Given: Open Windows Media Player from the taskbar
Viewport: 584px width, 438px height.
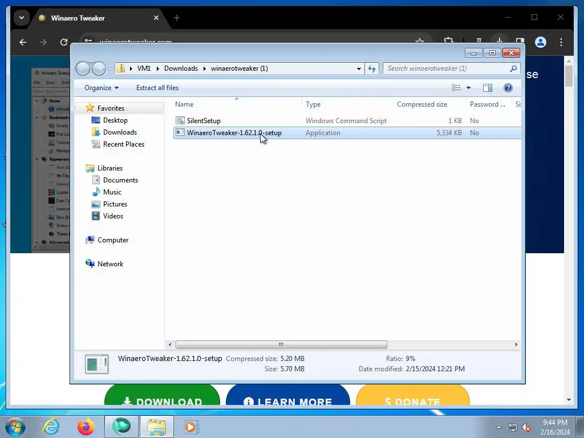Looking at the screenshot, I should (192, 427).
